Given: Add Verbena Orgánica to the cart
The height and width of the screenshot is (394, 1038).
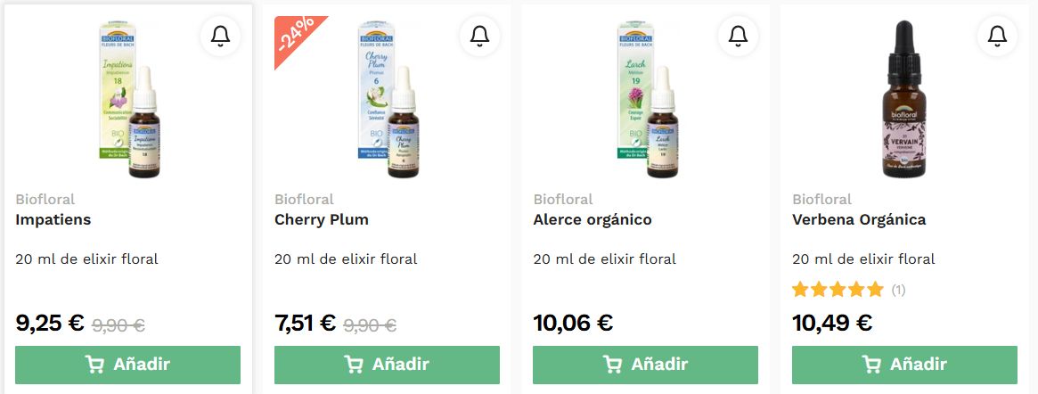Looking at the screenshot, I should (x=904, y=365).
